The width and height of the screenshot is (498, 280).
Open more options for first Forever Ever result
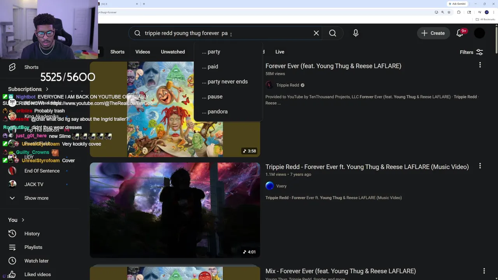click(480, 65)
